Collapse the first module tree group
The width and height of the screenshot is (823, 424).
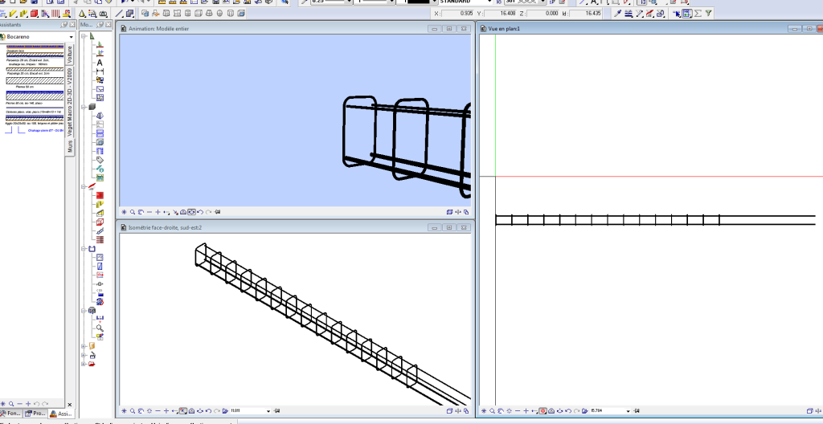84,36
